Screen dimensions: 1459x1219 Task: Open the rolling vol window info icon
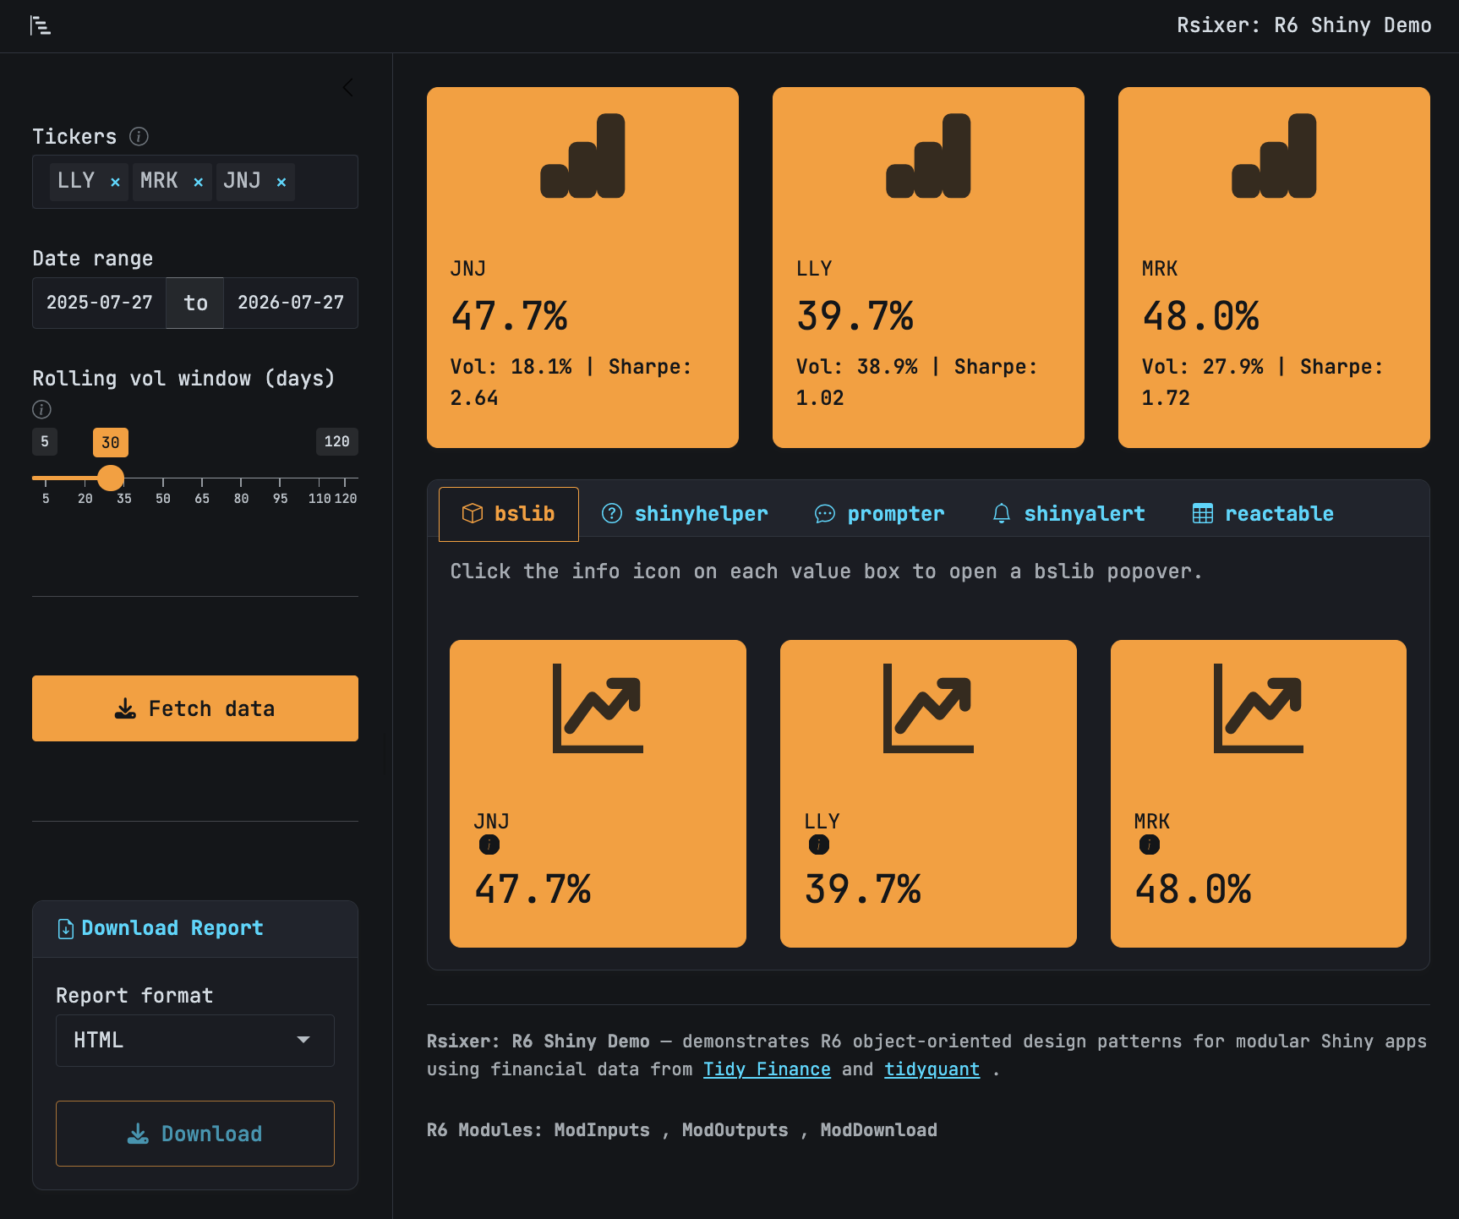click(41, 409)
